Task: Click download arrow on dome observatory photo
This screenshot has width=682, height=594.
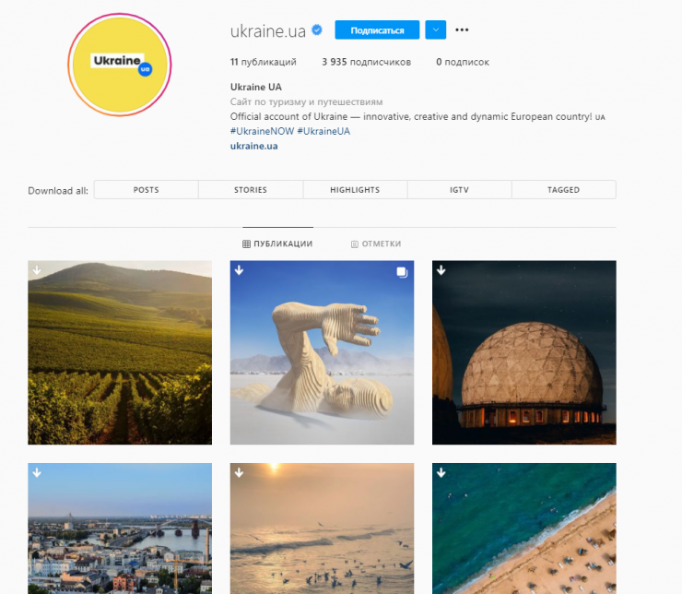Action: click(x=441, y=270)
